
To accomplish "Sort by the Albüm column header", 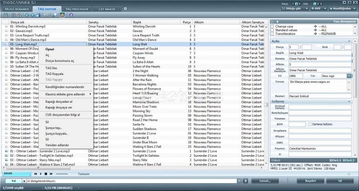I will point(216,22).
